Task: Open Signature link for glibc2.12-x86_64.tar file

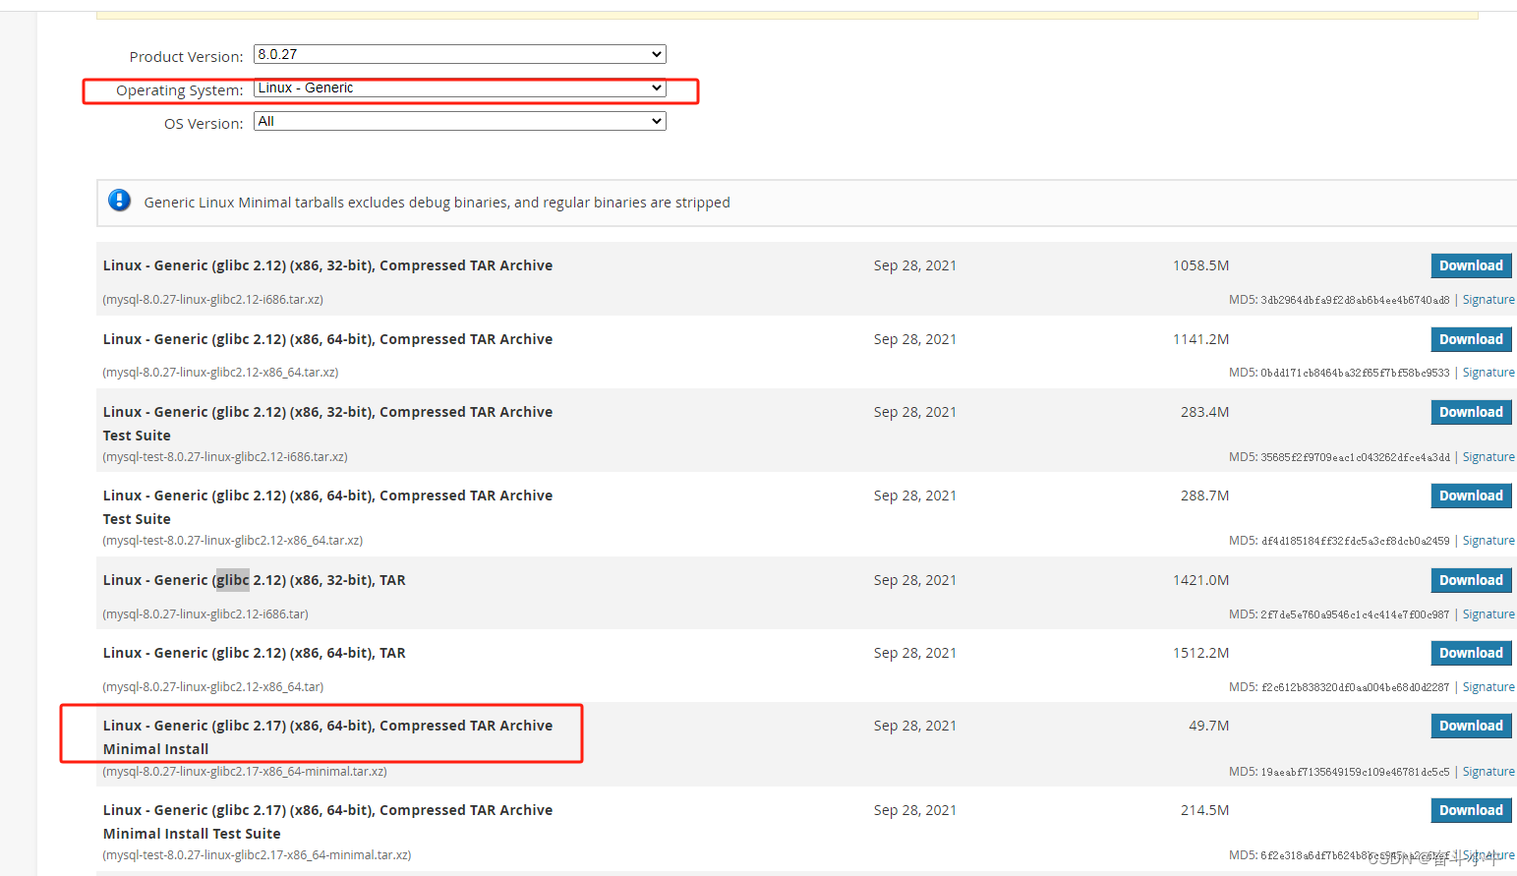Action: pyautogui.click(x=1488, y=687)
